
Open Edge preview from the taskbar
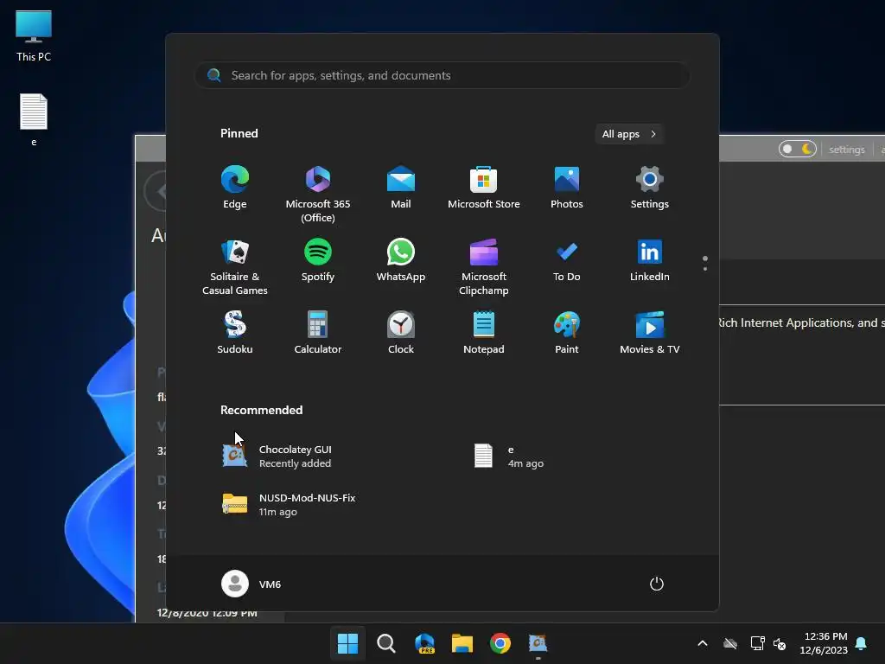click(424, 643)
